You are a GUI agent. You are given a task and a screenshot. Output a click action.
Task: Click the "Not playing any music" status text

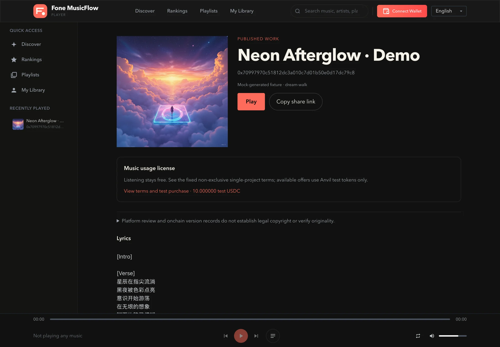click(x=58, y=336)
